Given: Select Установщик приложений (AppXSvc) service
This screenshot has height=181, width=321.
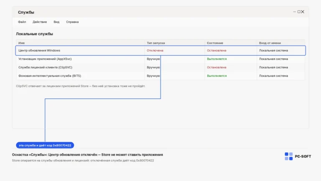Looking at the screenshot, I should coord(160,59).
